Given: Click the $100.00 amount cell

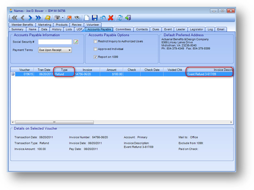Looking at the screenshot, I should pos(111,74).
